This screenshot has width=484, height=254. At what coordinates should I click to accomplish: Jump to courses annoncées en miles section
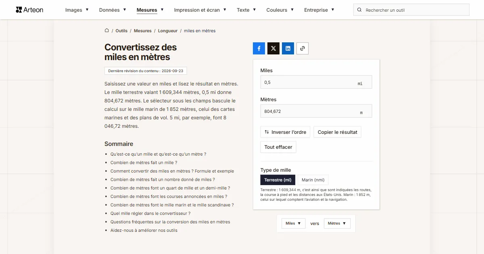point(169,196)
